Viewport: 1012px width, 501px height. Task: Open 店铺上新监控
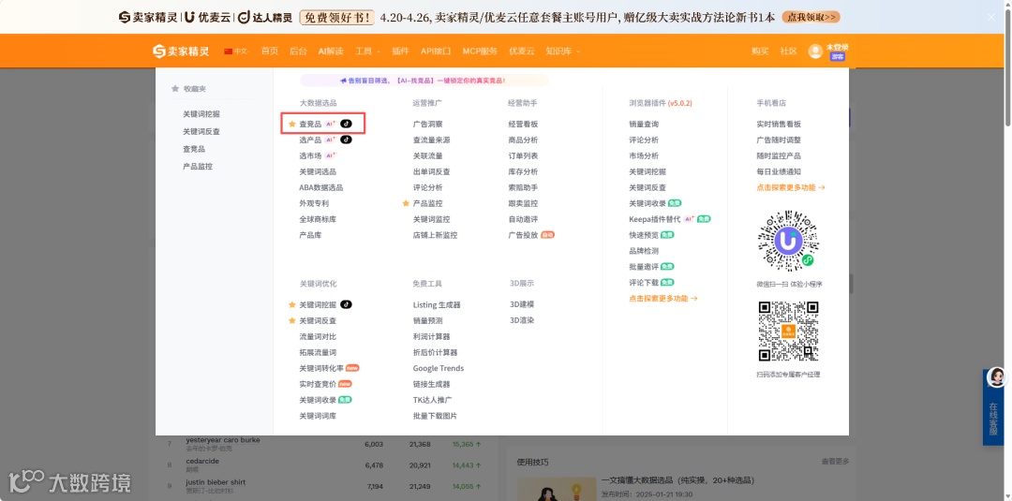(x=435, y=235)
